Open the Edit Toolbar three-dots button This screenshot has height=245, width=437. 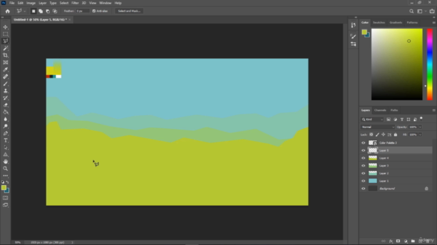pyautogui.click(x=5, y=176)
